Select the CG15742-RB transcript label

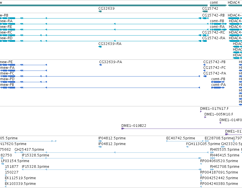click(x=214, y=15)
